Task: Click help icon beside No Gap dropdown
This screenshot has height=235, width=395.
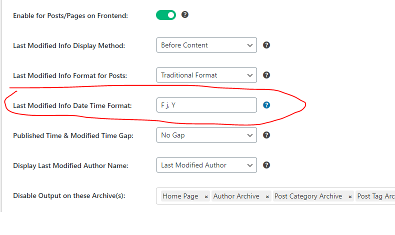Action: tap(266, 135)
